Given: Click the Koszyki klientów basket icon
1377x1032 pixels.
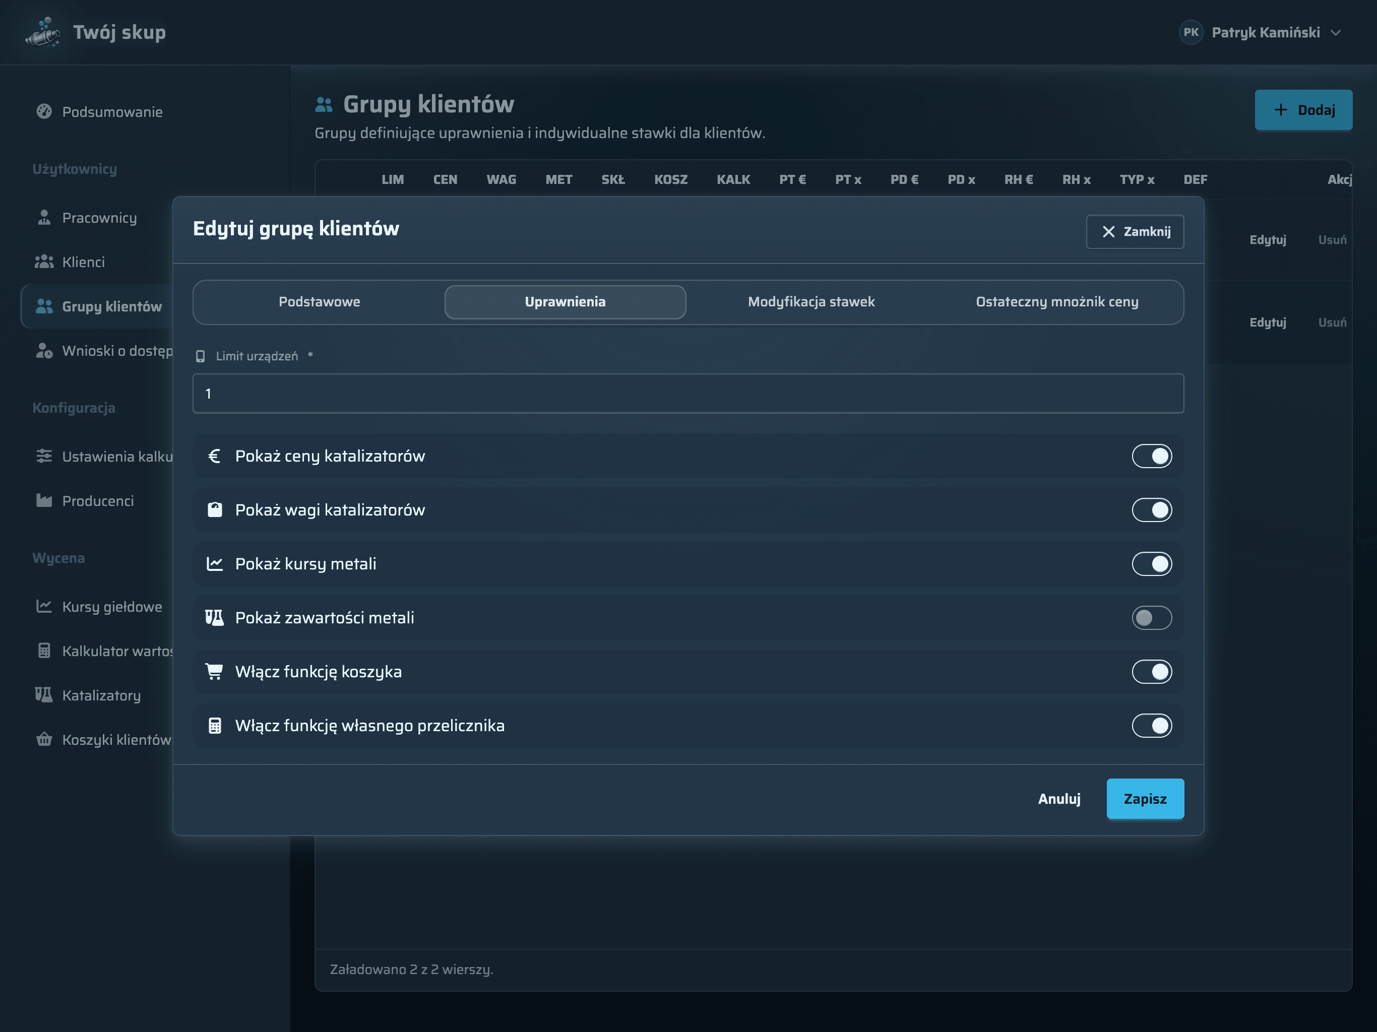Looking at the screenshot, I should (43, 739).
